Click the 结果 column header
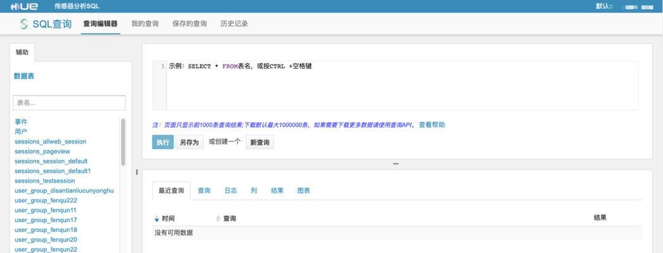The width and height of the screenshot is (663, 253). [x=600, y=218]
